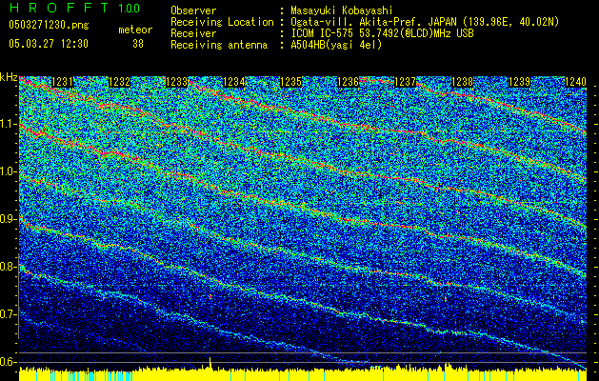Click the Observer label
This screenshot has height=381, width=599.
193,10
